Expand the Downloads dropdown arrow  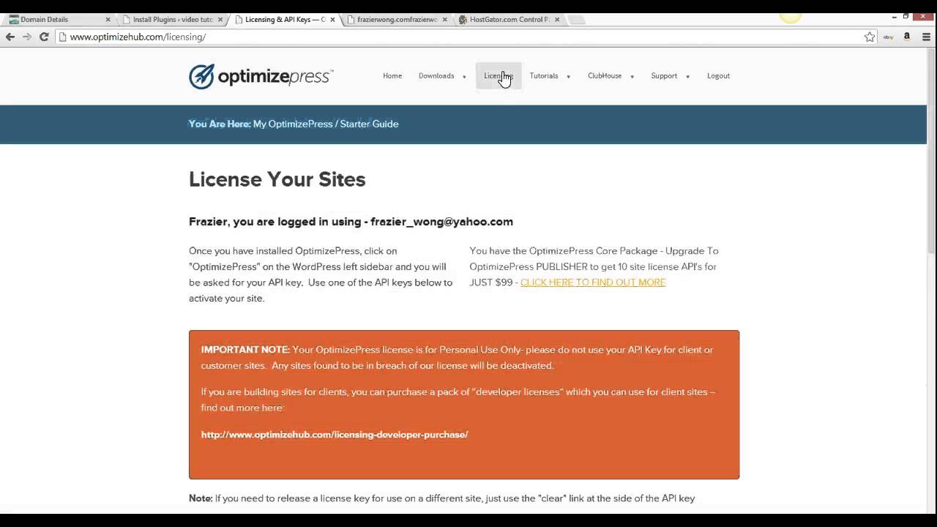(x=464, y=77)
